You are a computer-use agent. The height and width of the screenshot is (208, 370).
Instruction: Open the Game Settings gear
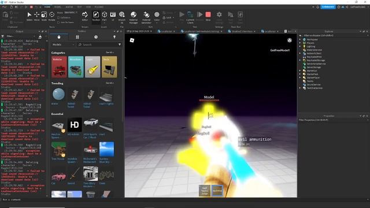pyautogui.click(x=219, y=17)
